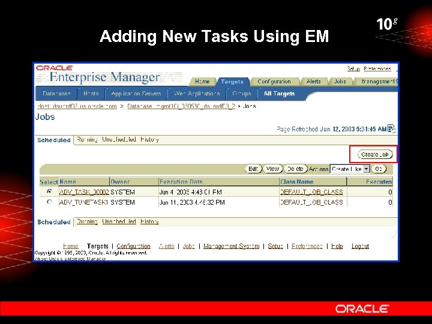Click the footer Alerts link
Screen dimensions: 432x324
coord(166,246)
